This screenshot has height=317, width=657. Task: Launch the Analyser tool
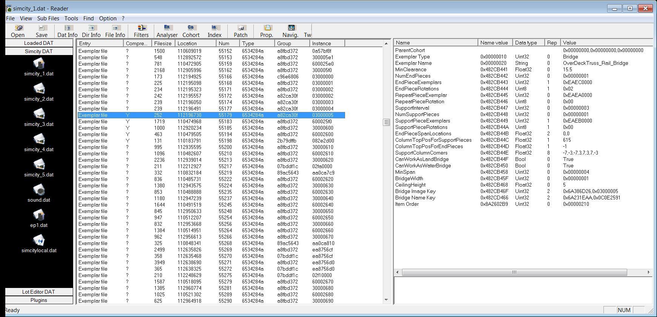point(167,31)
